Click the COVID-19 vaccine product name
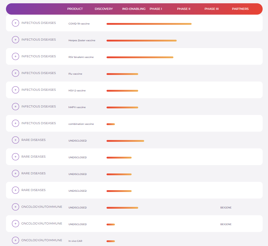268x246 pixels. [x=79, y=24]
